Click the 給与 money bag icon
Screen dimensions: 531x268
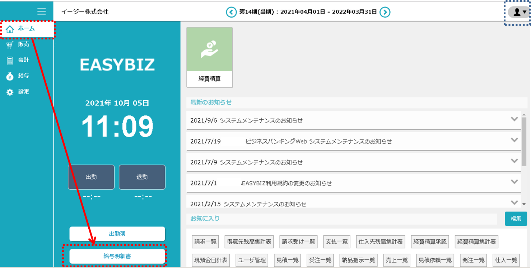click(10, 76)
